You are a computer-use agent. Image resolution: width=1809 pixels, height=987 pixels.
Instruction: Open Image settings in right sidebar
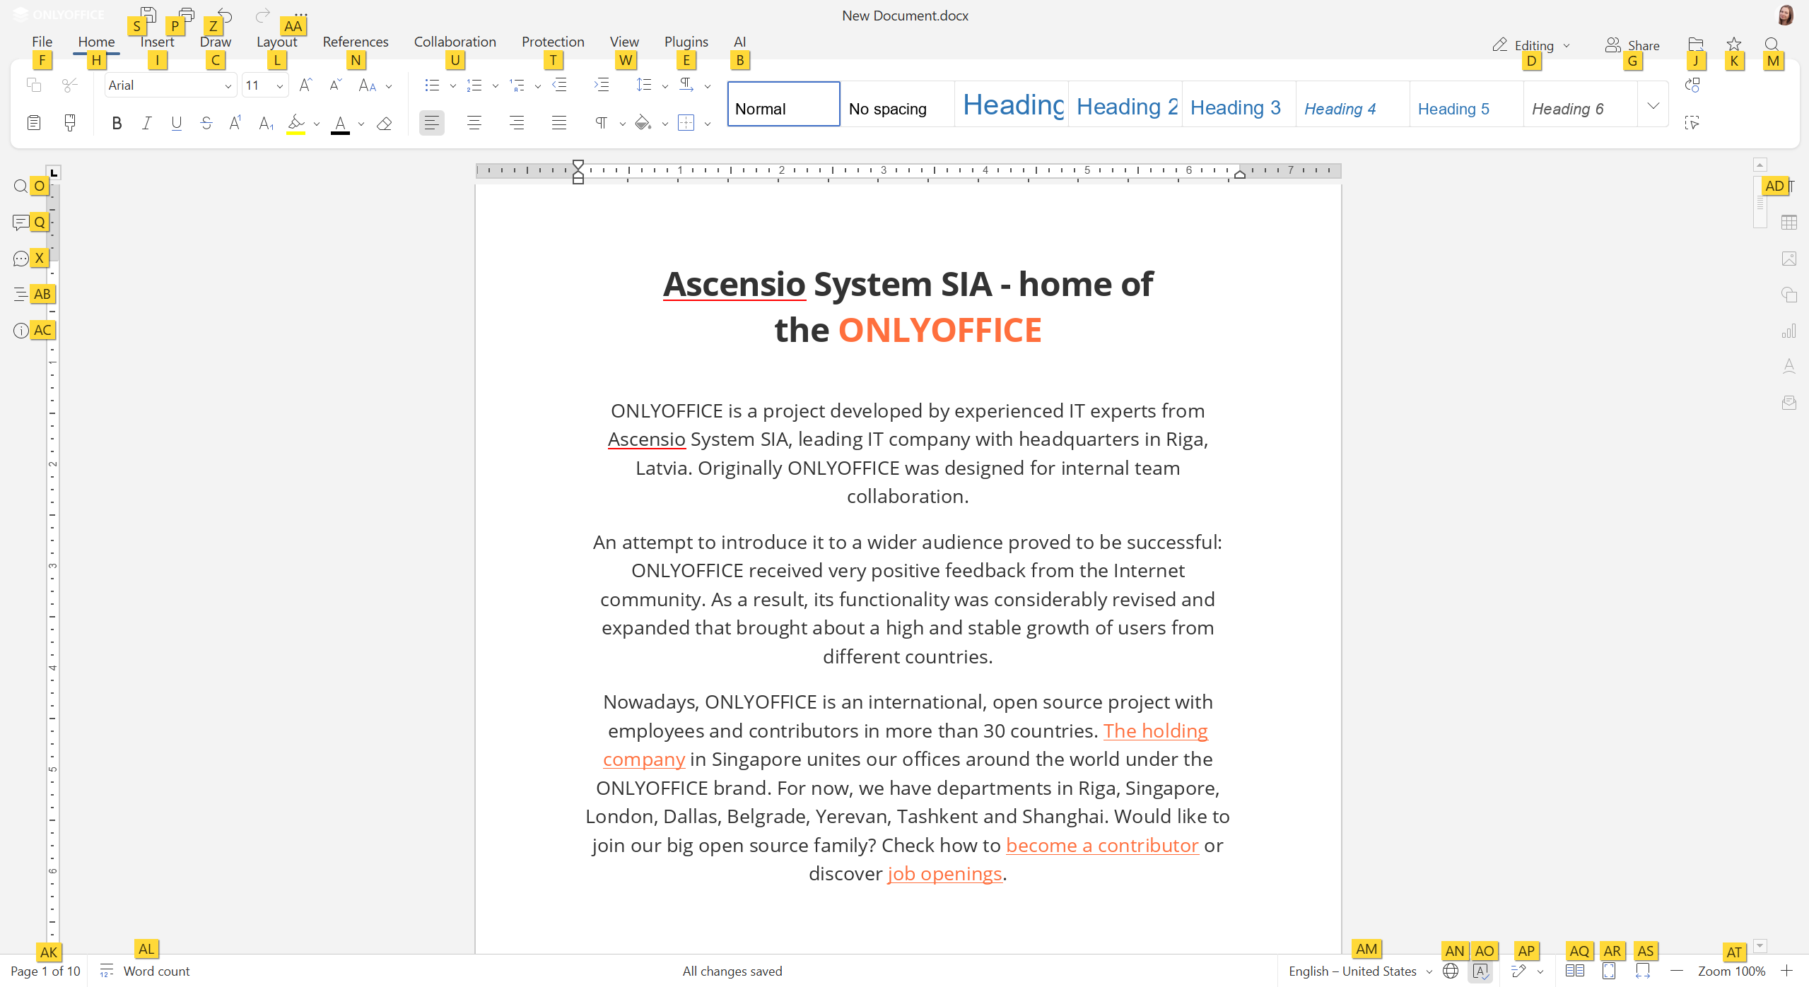(1788, 259)
